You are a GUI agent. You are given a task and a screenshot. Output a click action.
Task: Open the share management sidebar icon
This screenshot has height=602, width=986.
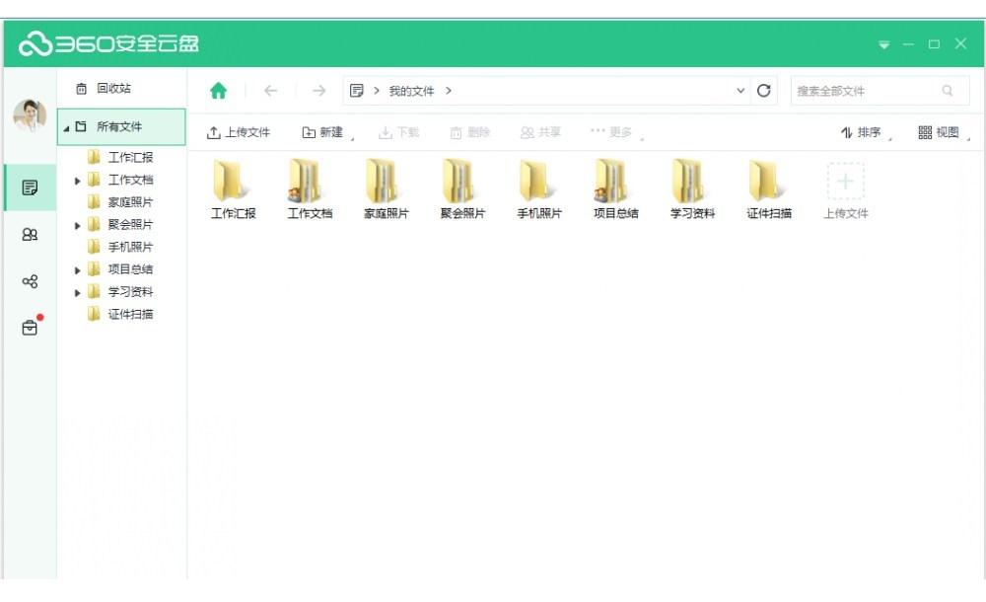[x=30, y=281]
